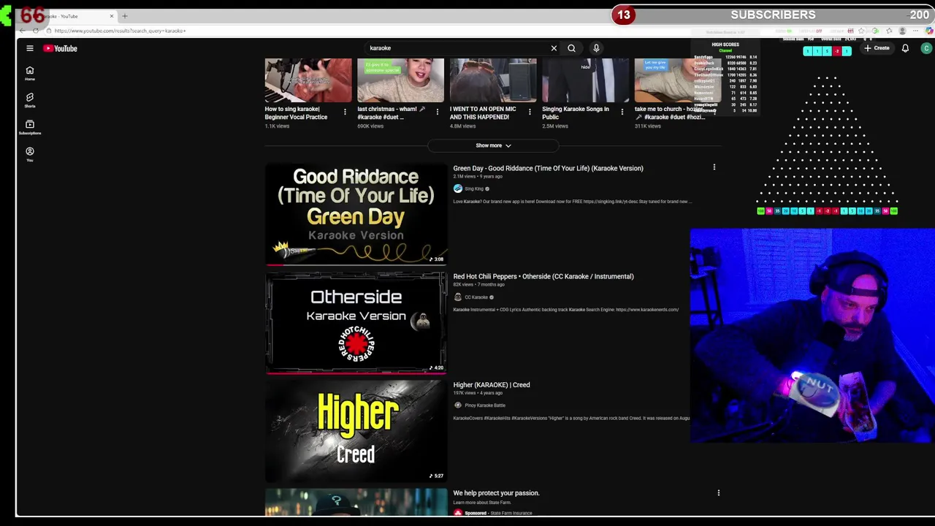935x526 pixels.
Task: Click the State Farm Insurance advertiser name
Action: 511,513
